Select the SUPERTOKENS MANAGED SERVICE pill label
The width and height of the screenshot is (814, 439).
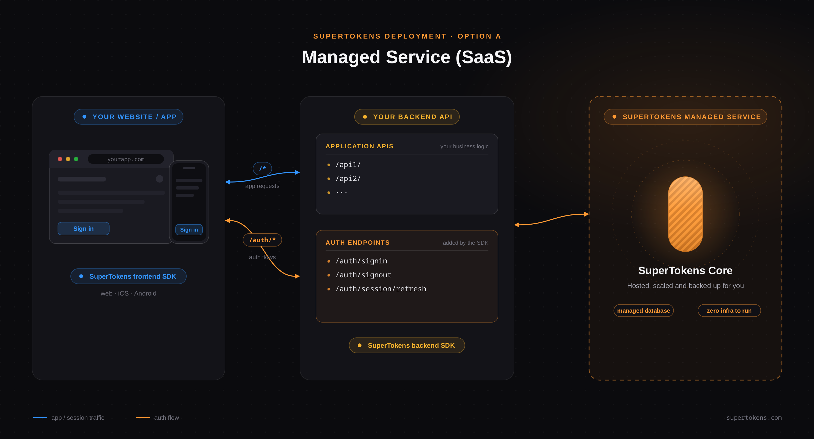[x=685, y=117]
